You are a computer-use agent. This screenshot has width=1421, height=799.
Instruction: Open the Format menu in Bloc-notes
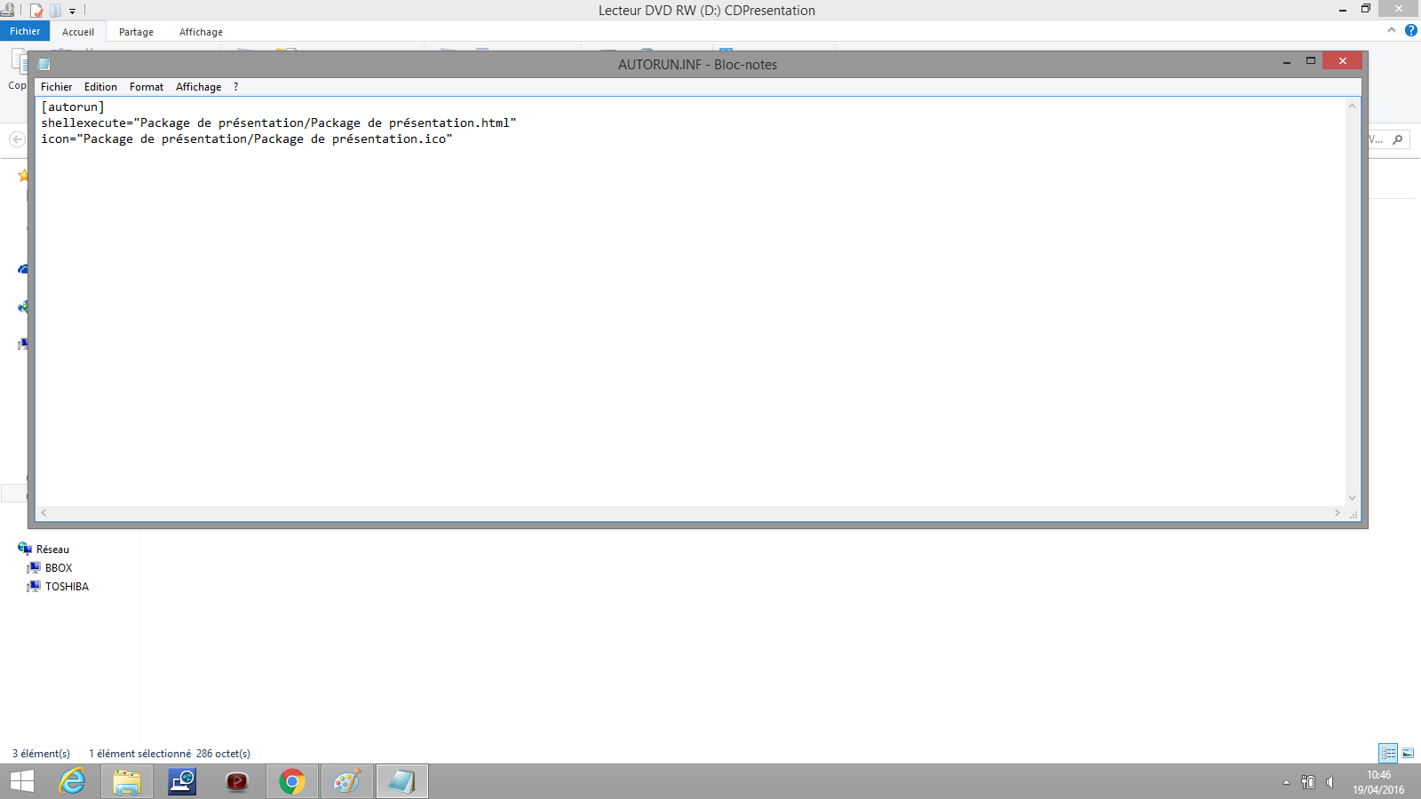(x=147, y=87)
